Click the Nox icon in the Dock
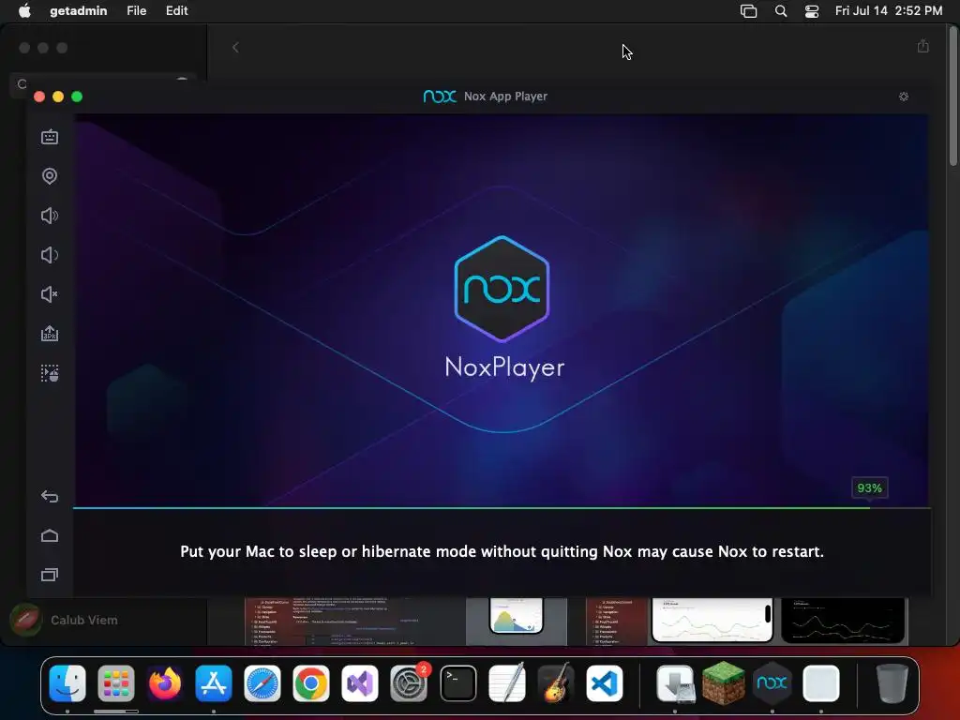The width and height of the screenshot is (960, 720). [x=772, y=682]
